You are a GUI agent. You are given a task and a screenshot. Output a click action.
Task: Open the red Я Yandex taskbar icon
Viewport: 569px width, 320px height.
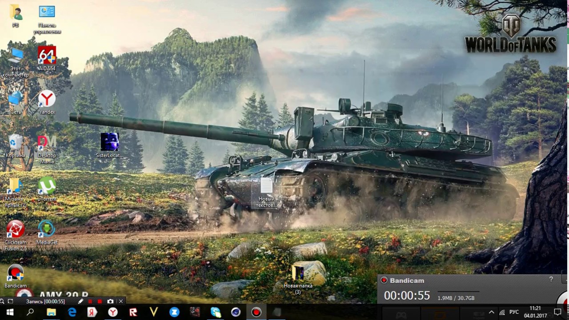[x=92, y=312]
